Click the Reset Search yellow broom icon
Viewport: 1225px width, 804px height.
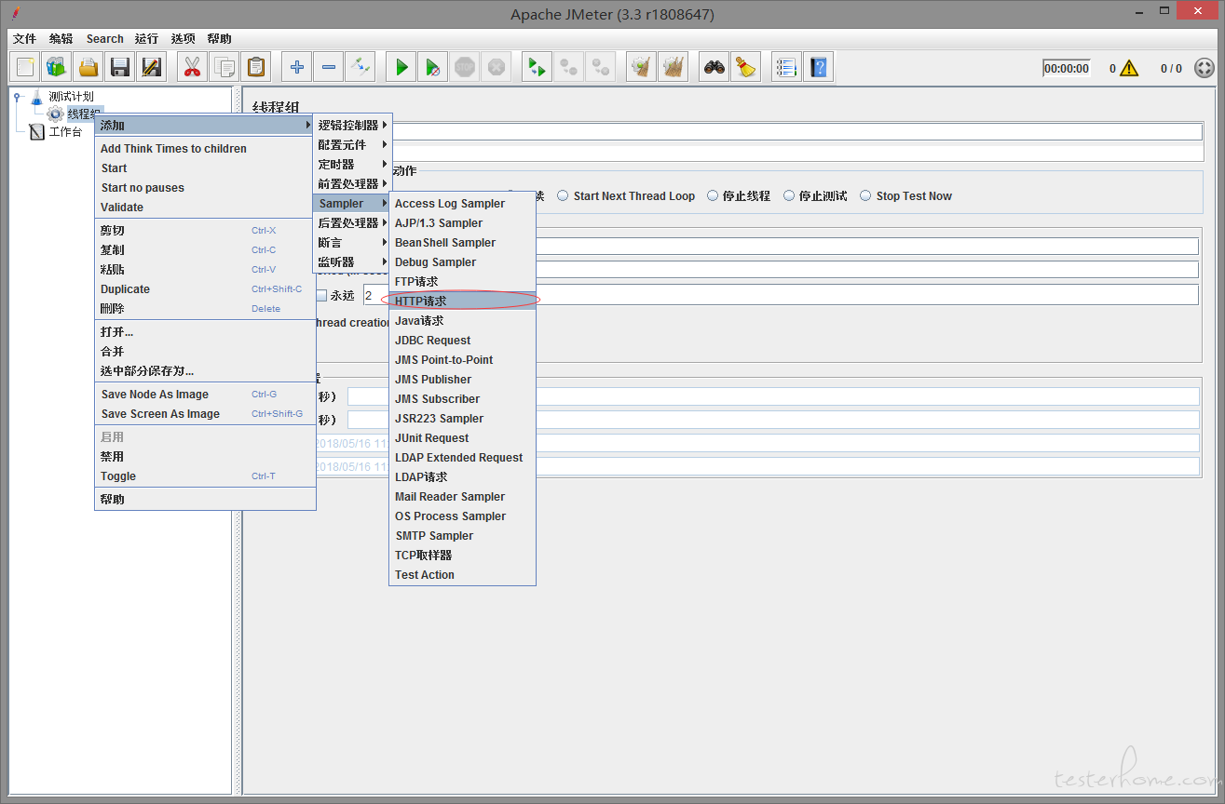[746, 67]
